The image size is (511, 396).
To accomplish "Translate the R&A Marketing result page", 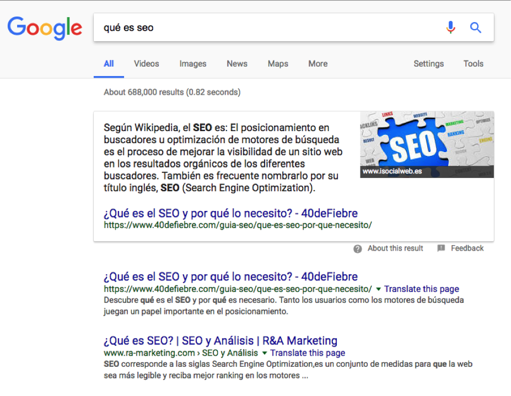I will click(x=308, y=353).
